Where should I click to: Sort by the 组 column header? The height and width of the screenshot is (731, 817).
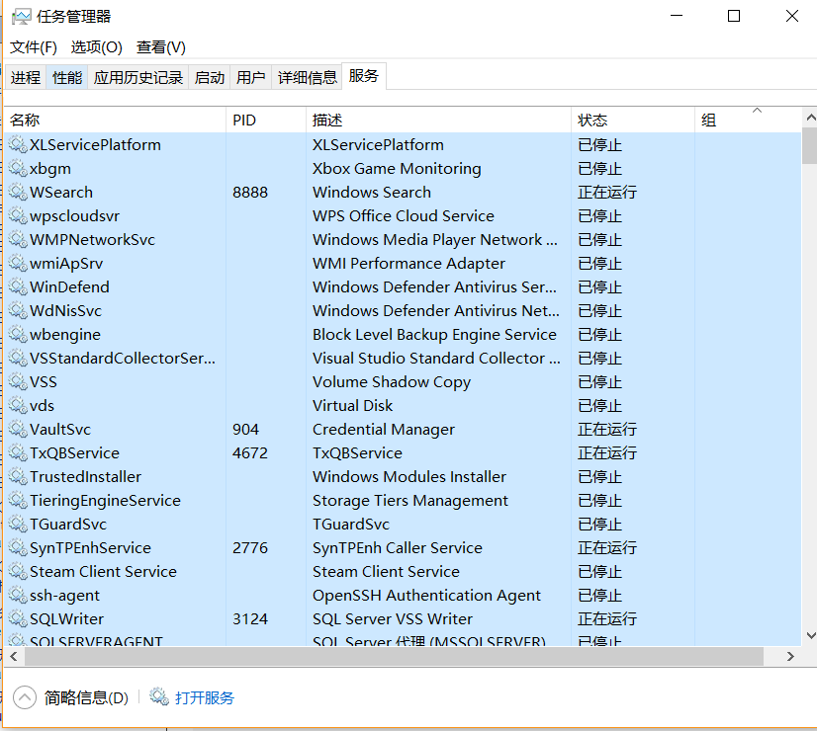point(748,121)
